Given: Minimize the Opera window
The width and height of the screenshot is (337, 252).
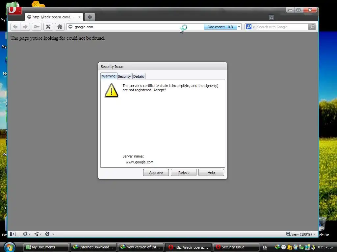Looking at the screenshot, I should pyautogui.click(x=290, y=10).
